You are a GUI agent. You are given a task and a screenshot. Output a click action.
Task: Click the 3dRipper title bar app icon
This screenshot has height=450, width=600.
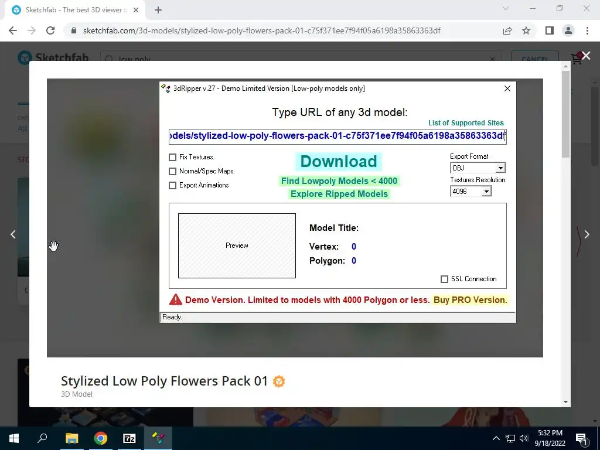(x=166, y=88)
